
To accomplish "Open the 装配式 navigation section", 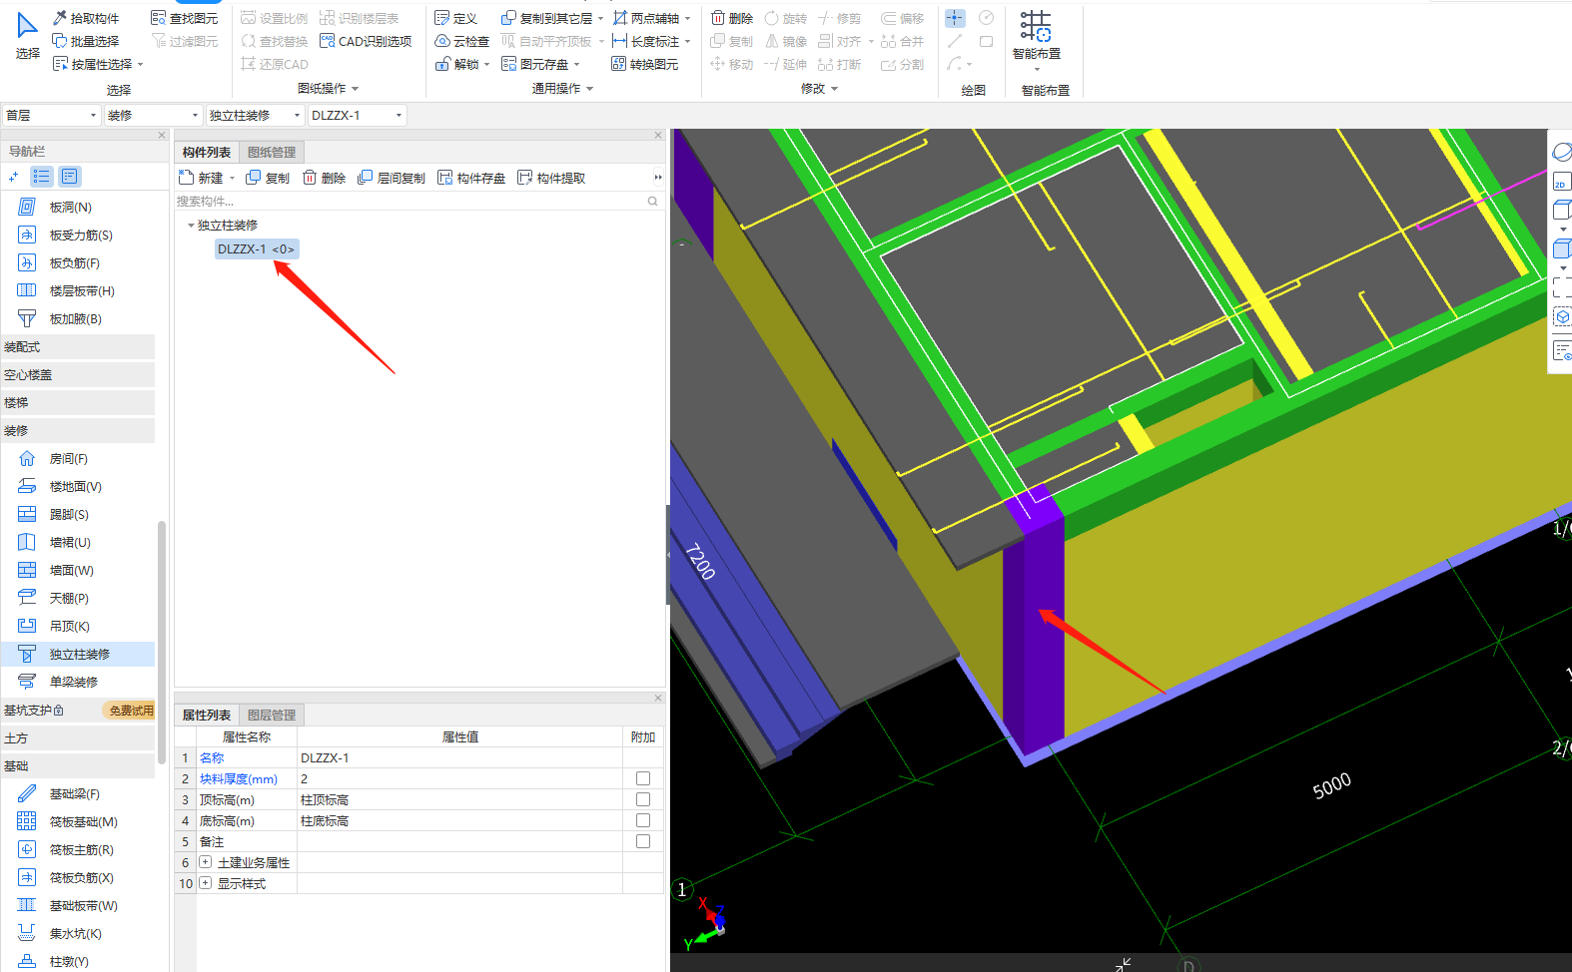I will tap(78, 346).
